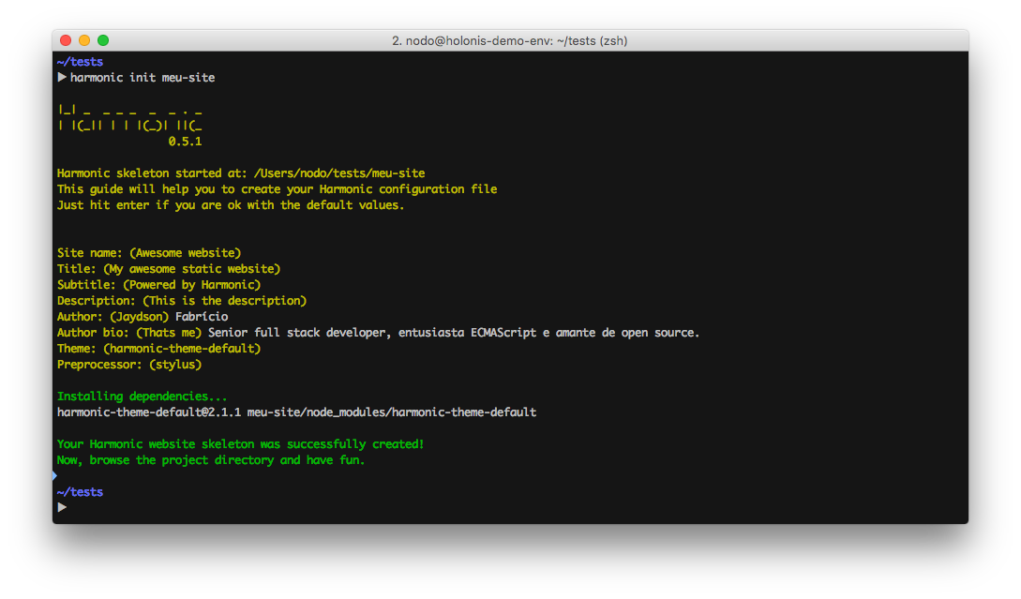The width and height of the screenshot is (1021, 599).
Task: Click the 'Subtitle: (Powered by Harmonic)' line
Action: tap(158, 285)
